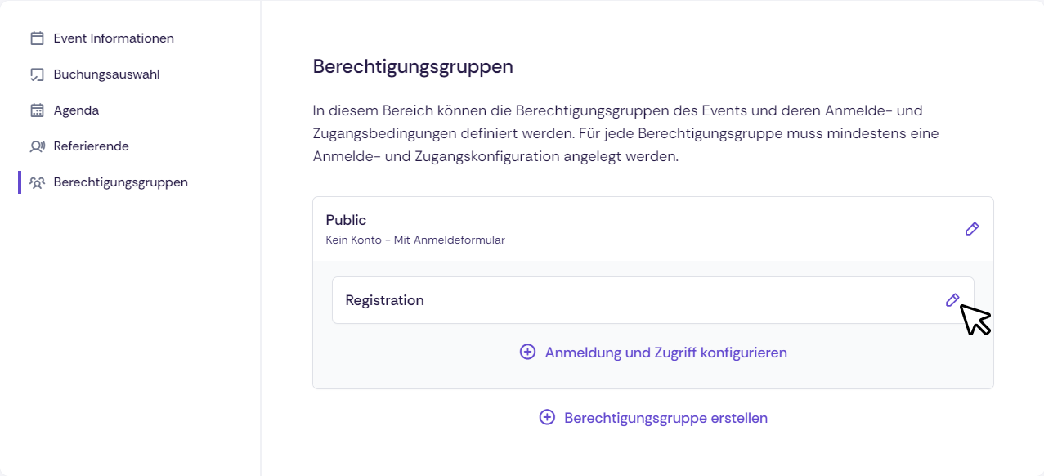1044x476 pixels.
Task: Click the calendar icon beside Event Informationen
Action: point(37,38)
